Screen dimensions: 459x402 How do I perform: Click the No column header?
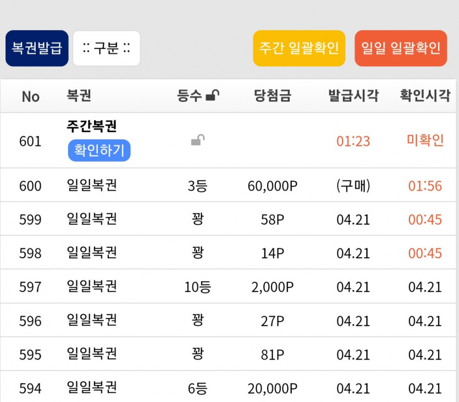(x=31, y=96)
